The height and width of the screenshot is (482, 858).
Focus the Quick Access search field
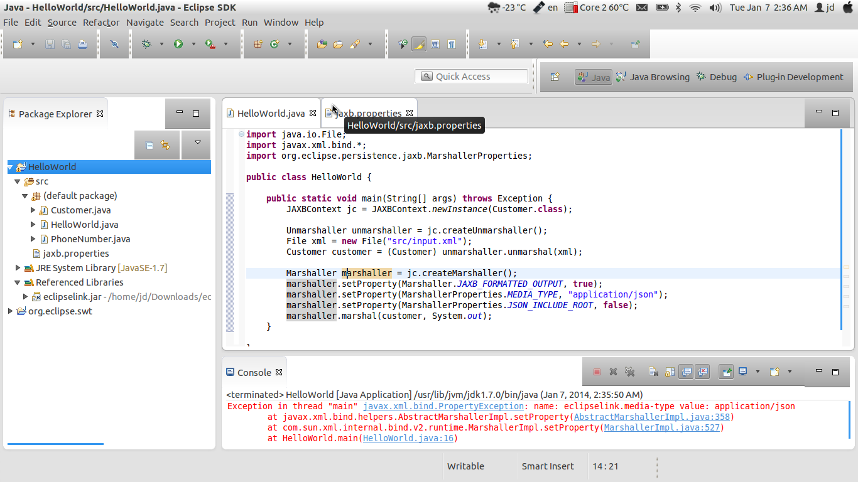[471, 77]
